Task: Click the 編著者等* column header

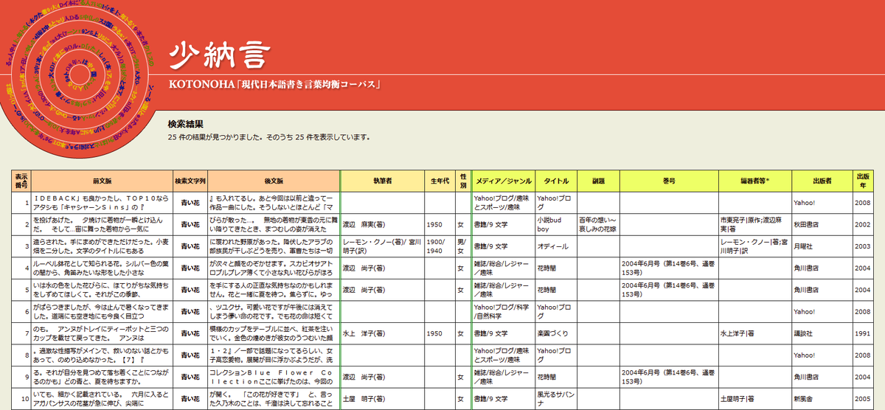Action: tap(754, 180)
